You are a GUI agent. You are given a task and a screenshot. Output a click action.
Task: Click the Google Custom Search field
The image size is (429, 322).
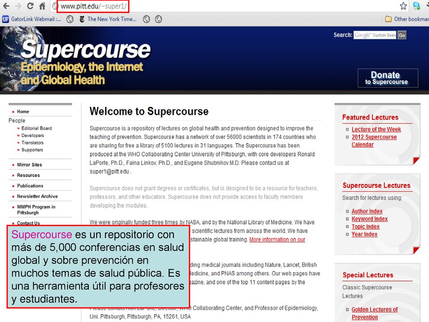pos(375,35)
